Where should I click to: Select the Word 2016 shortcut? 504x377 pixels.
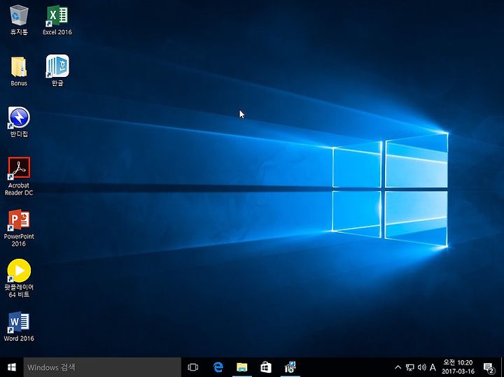pos(19,326)
